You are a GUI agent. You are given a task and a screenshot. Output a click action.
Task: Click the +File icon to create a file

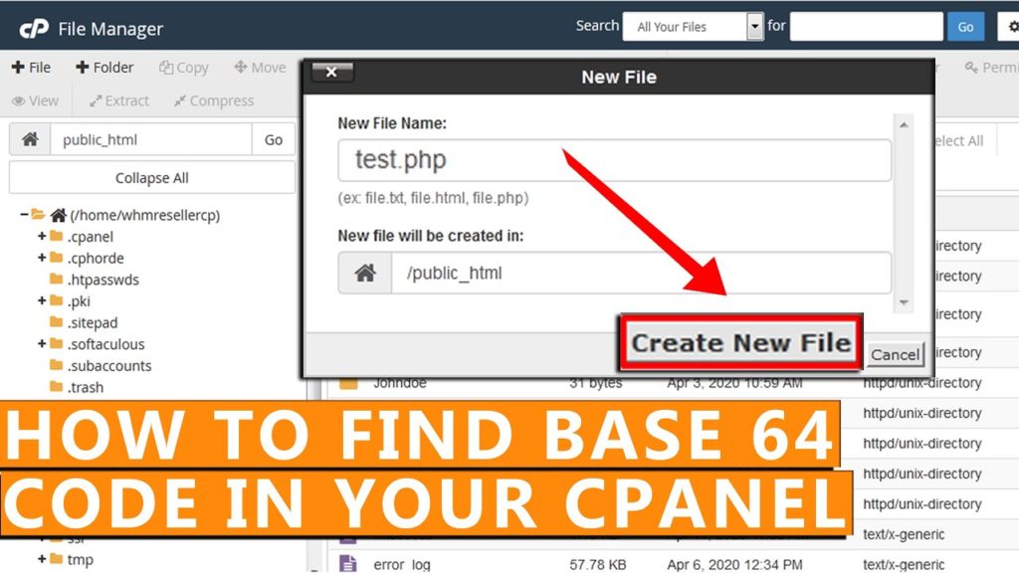click(x=31, y=67)
